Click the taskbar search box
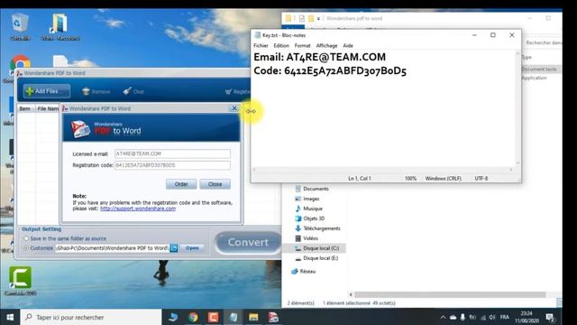The width and height of the screenshot is (577, 325). click(x=91, y=317)
